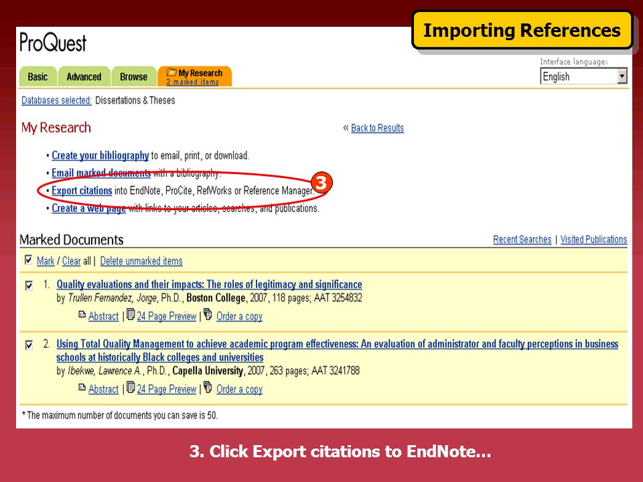Click the page preview icon for Capella University entry
The image size is (643, 482).
[x=131, y=387]
